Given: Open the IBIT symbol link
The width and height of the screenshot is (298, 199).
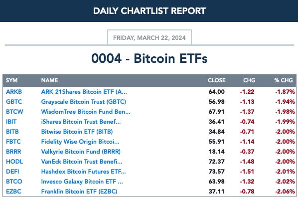Looking at the screenshot, I should (x=11, y=122).
